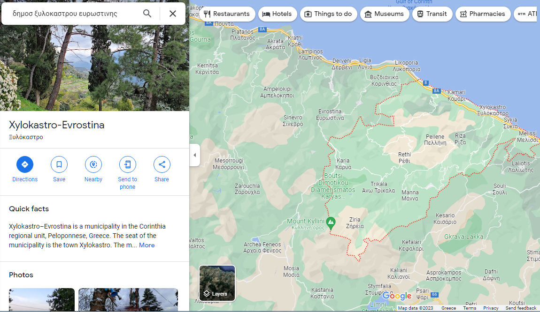Open first photo thumbnail under Photos
The image size is (540, 312).
pos(42,300)
